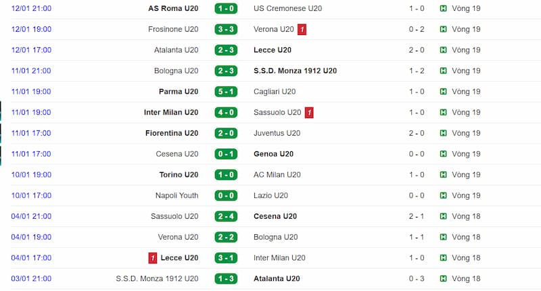Open the US Cremonese U20 team page

coord(287,9)
